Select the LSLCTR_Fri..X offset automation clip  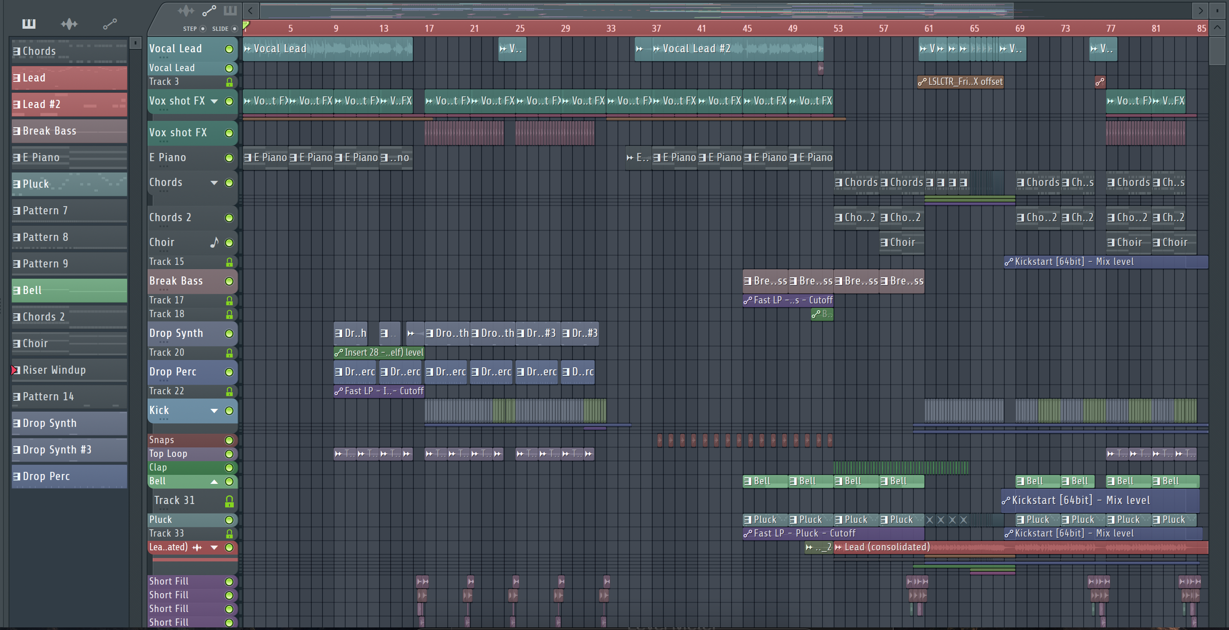pos(961,81)
